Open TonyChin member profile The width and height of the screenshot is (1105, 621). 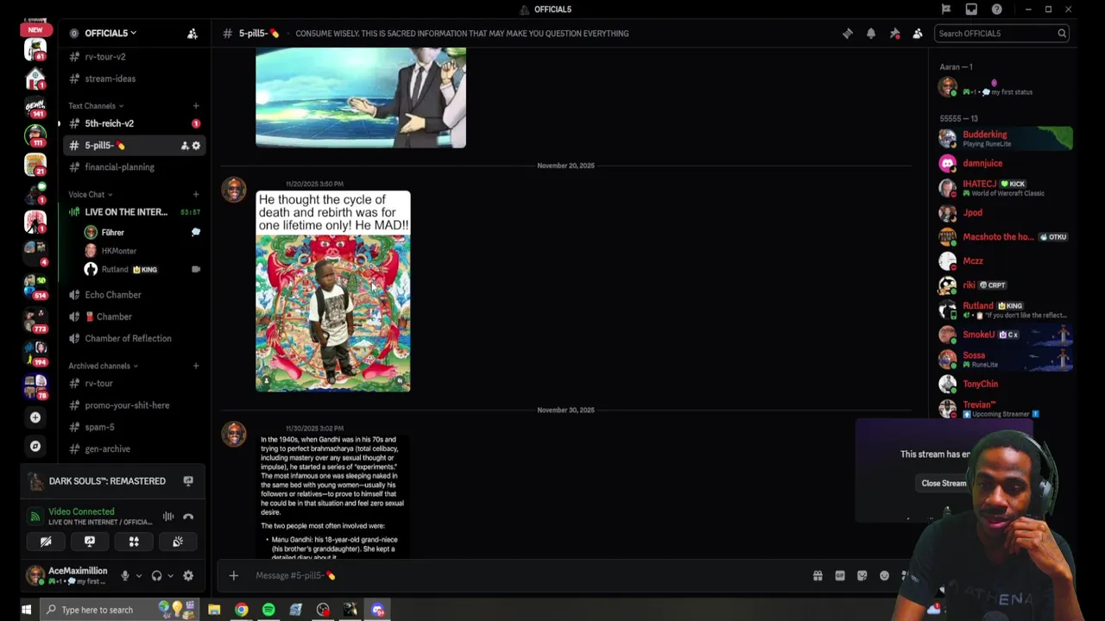[x=1005, y=384]
